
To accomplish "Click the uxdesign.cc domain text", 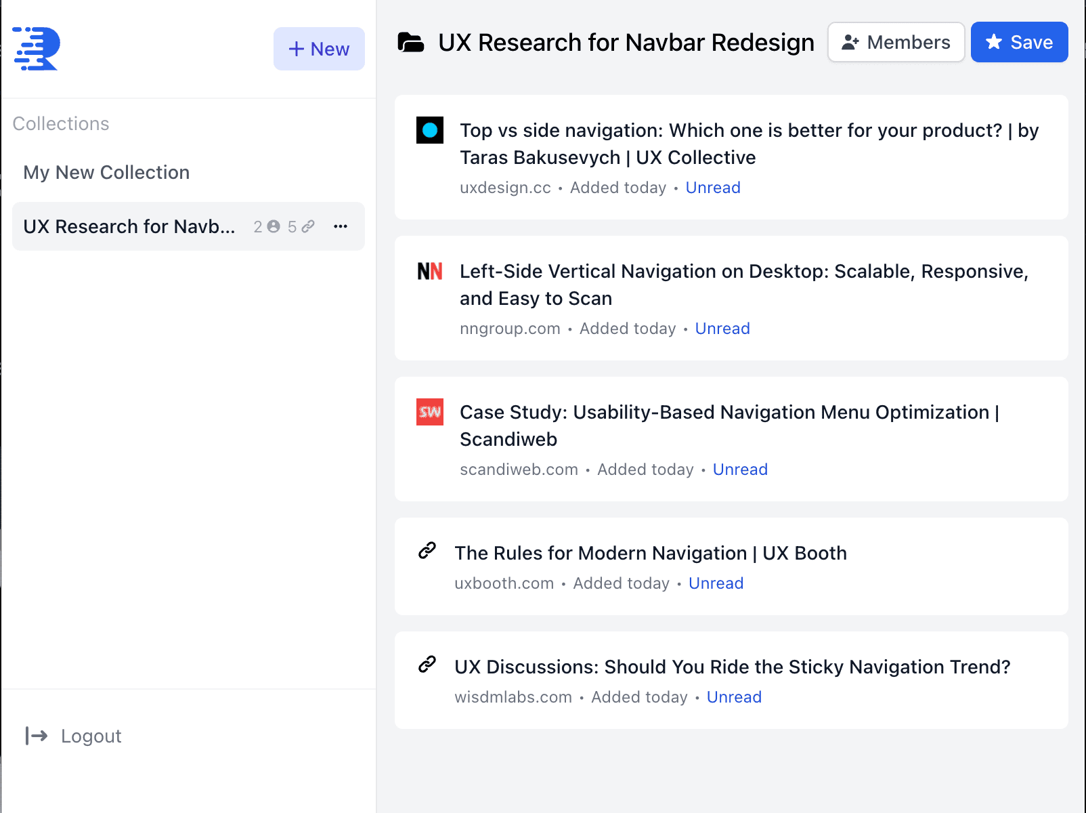I will (505, 188).
